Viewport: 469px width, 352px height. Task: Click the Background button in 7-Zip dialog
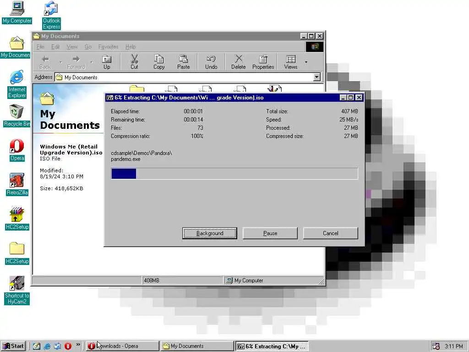210,233
